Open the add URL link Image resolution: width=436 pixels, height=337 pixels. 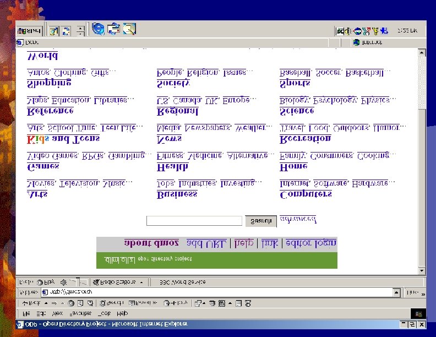206,243
